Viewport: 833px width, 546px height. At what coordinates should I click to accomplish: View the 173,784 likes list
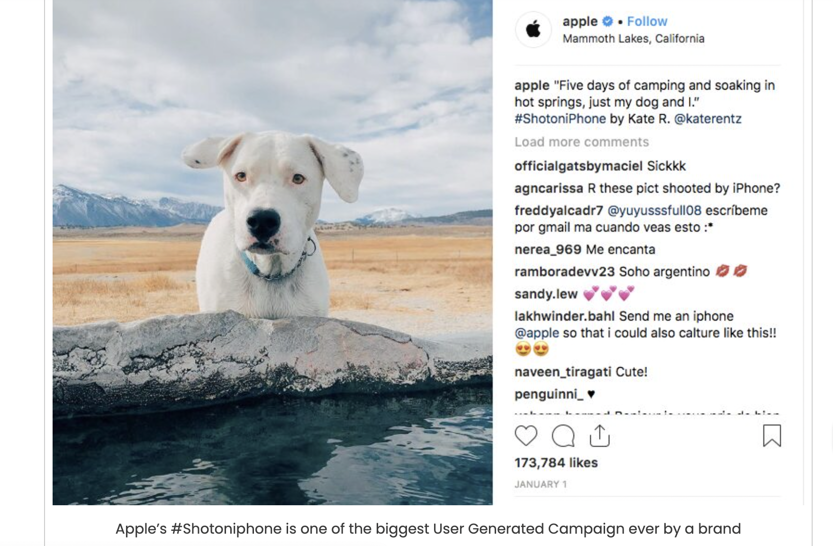[556, 463]
